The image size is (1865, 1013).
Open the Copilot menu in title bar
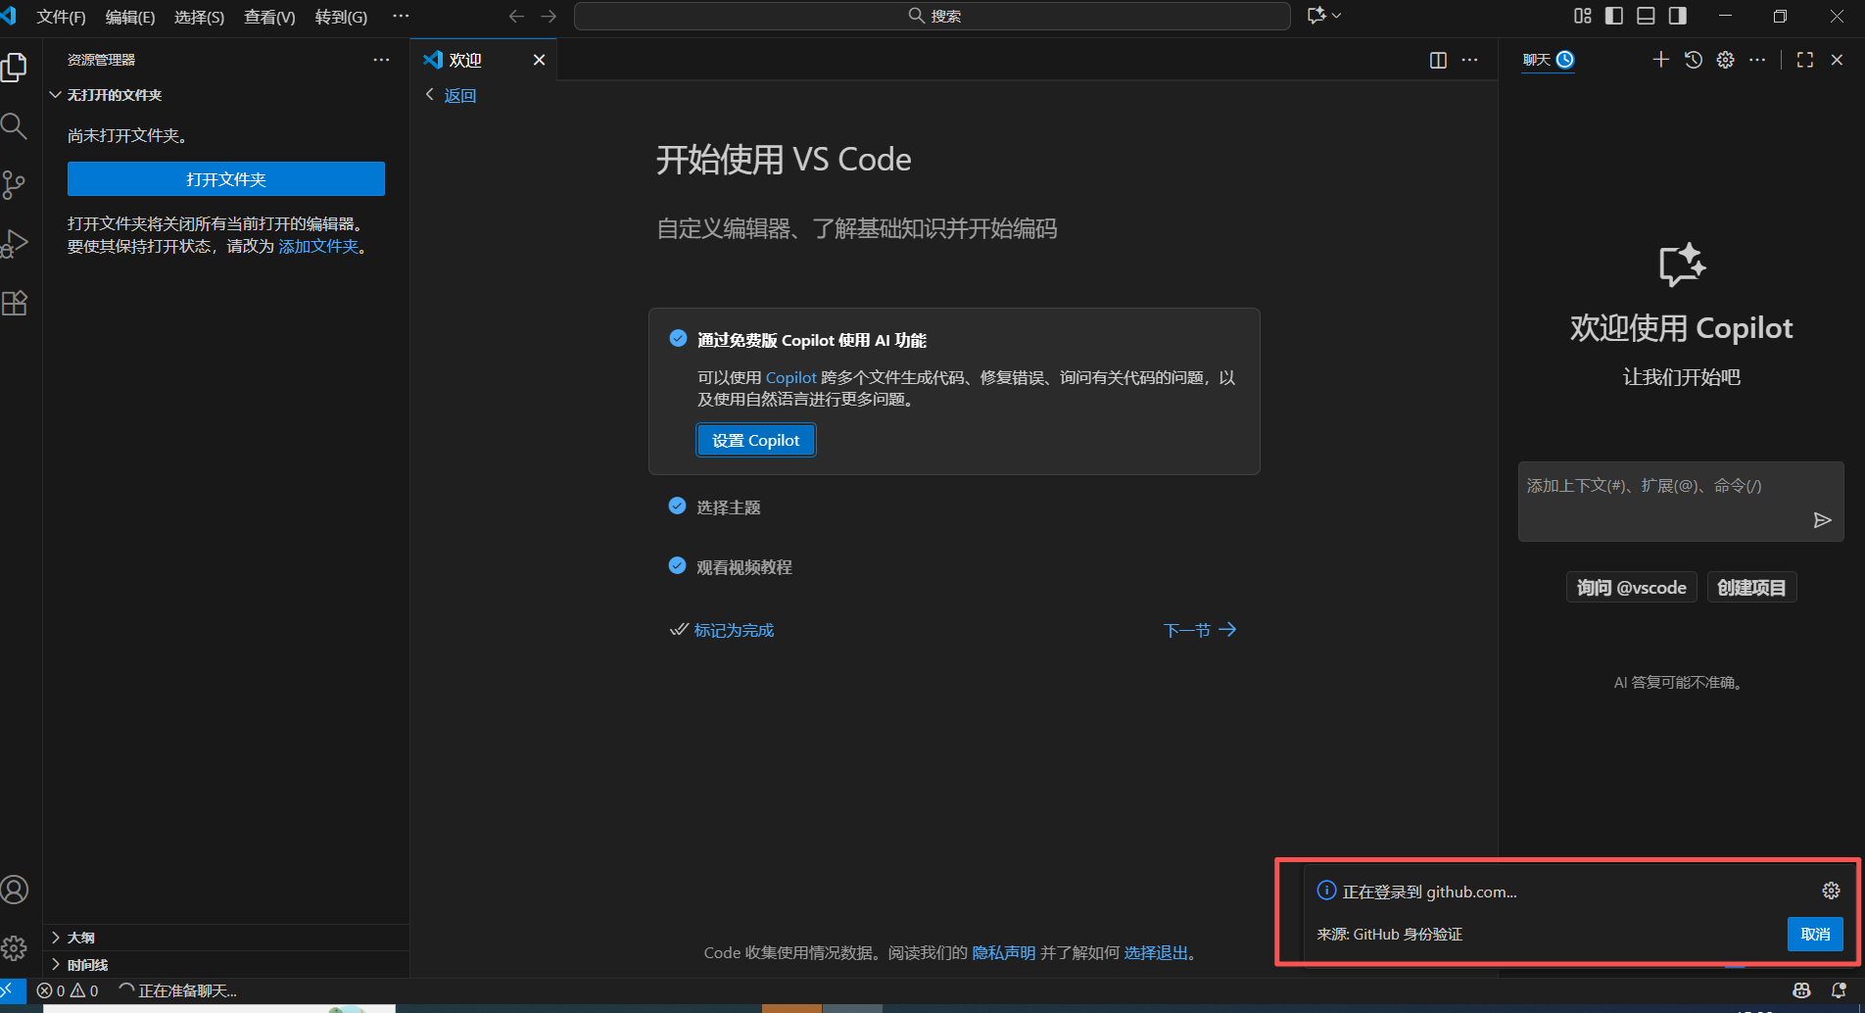(1323, 16)
